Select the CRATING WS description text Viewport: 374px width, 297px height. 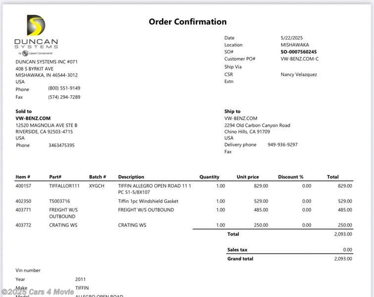pos(132,225)
